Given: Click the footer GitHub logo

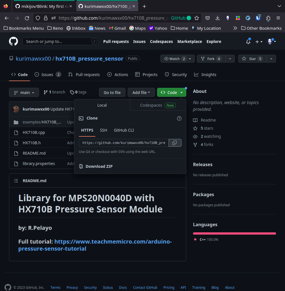Looking at the screenshot, I should click(x=8, y=287).
